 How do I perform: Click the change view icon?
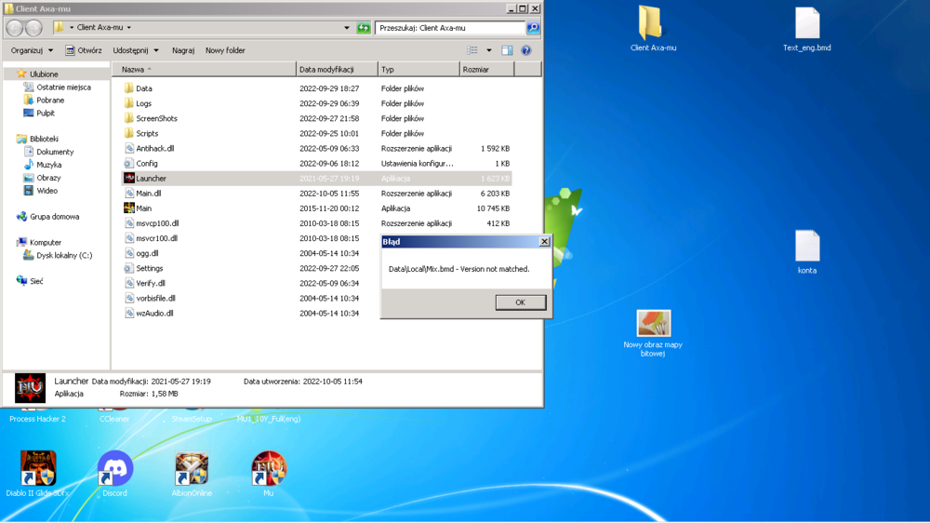pyautogui.click(x=472, y=50)
